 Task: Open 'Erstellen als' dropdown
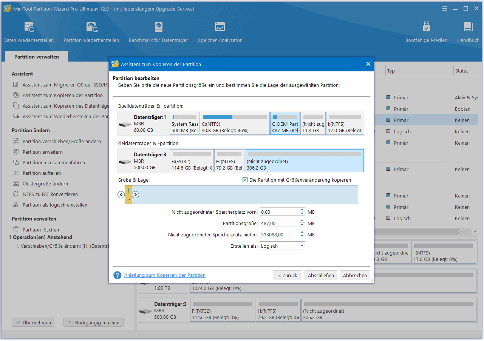(x=302, y=246)
